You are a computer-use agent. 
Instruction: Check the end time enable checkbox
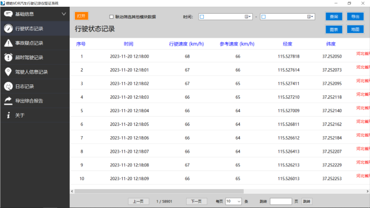click(x=264, y=17)
